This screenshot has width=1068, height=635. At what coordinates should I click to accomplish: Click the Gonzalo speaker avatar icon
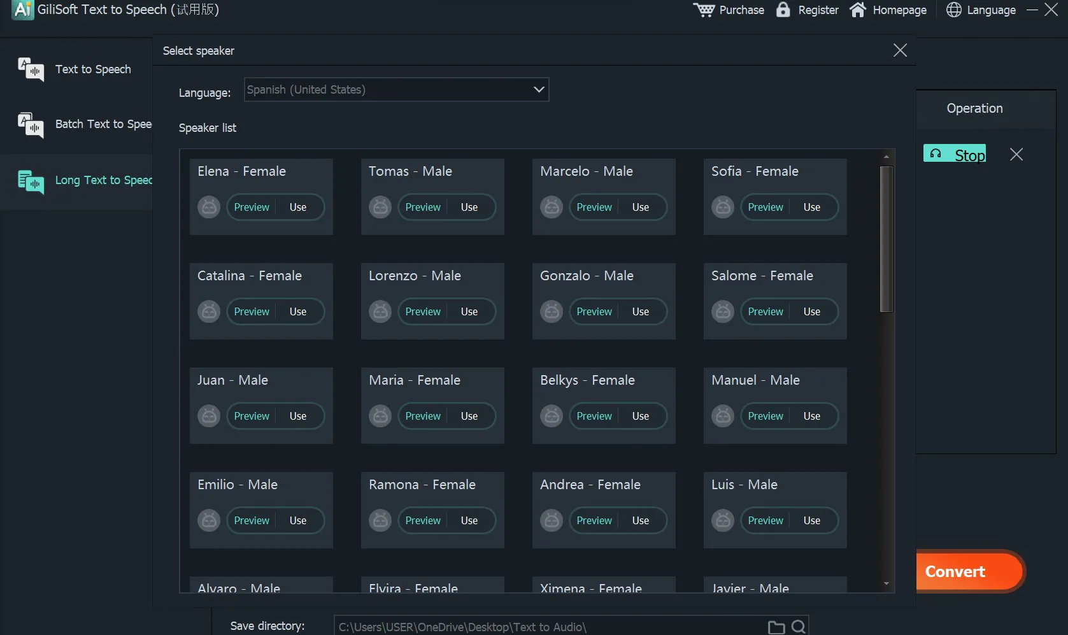(552, 311)
